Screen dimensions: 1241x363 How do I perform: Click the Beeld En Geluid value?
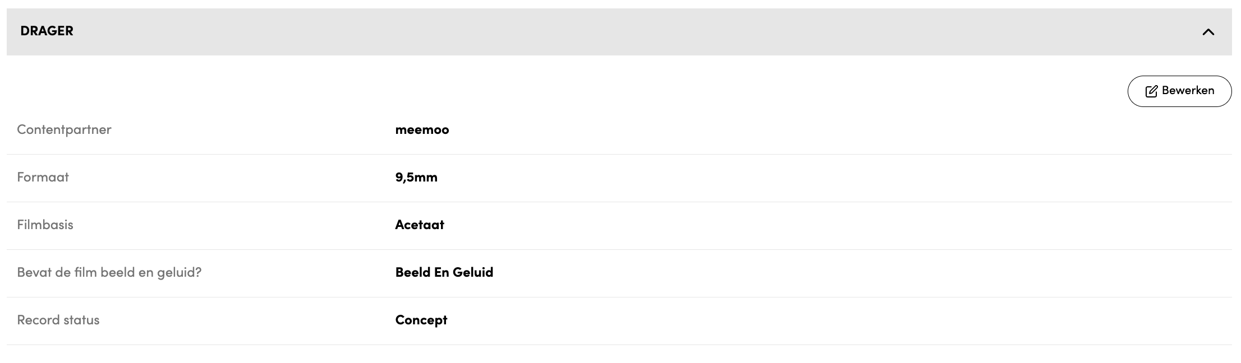[444, 272]
